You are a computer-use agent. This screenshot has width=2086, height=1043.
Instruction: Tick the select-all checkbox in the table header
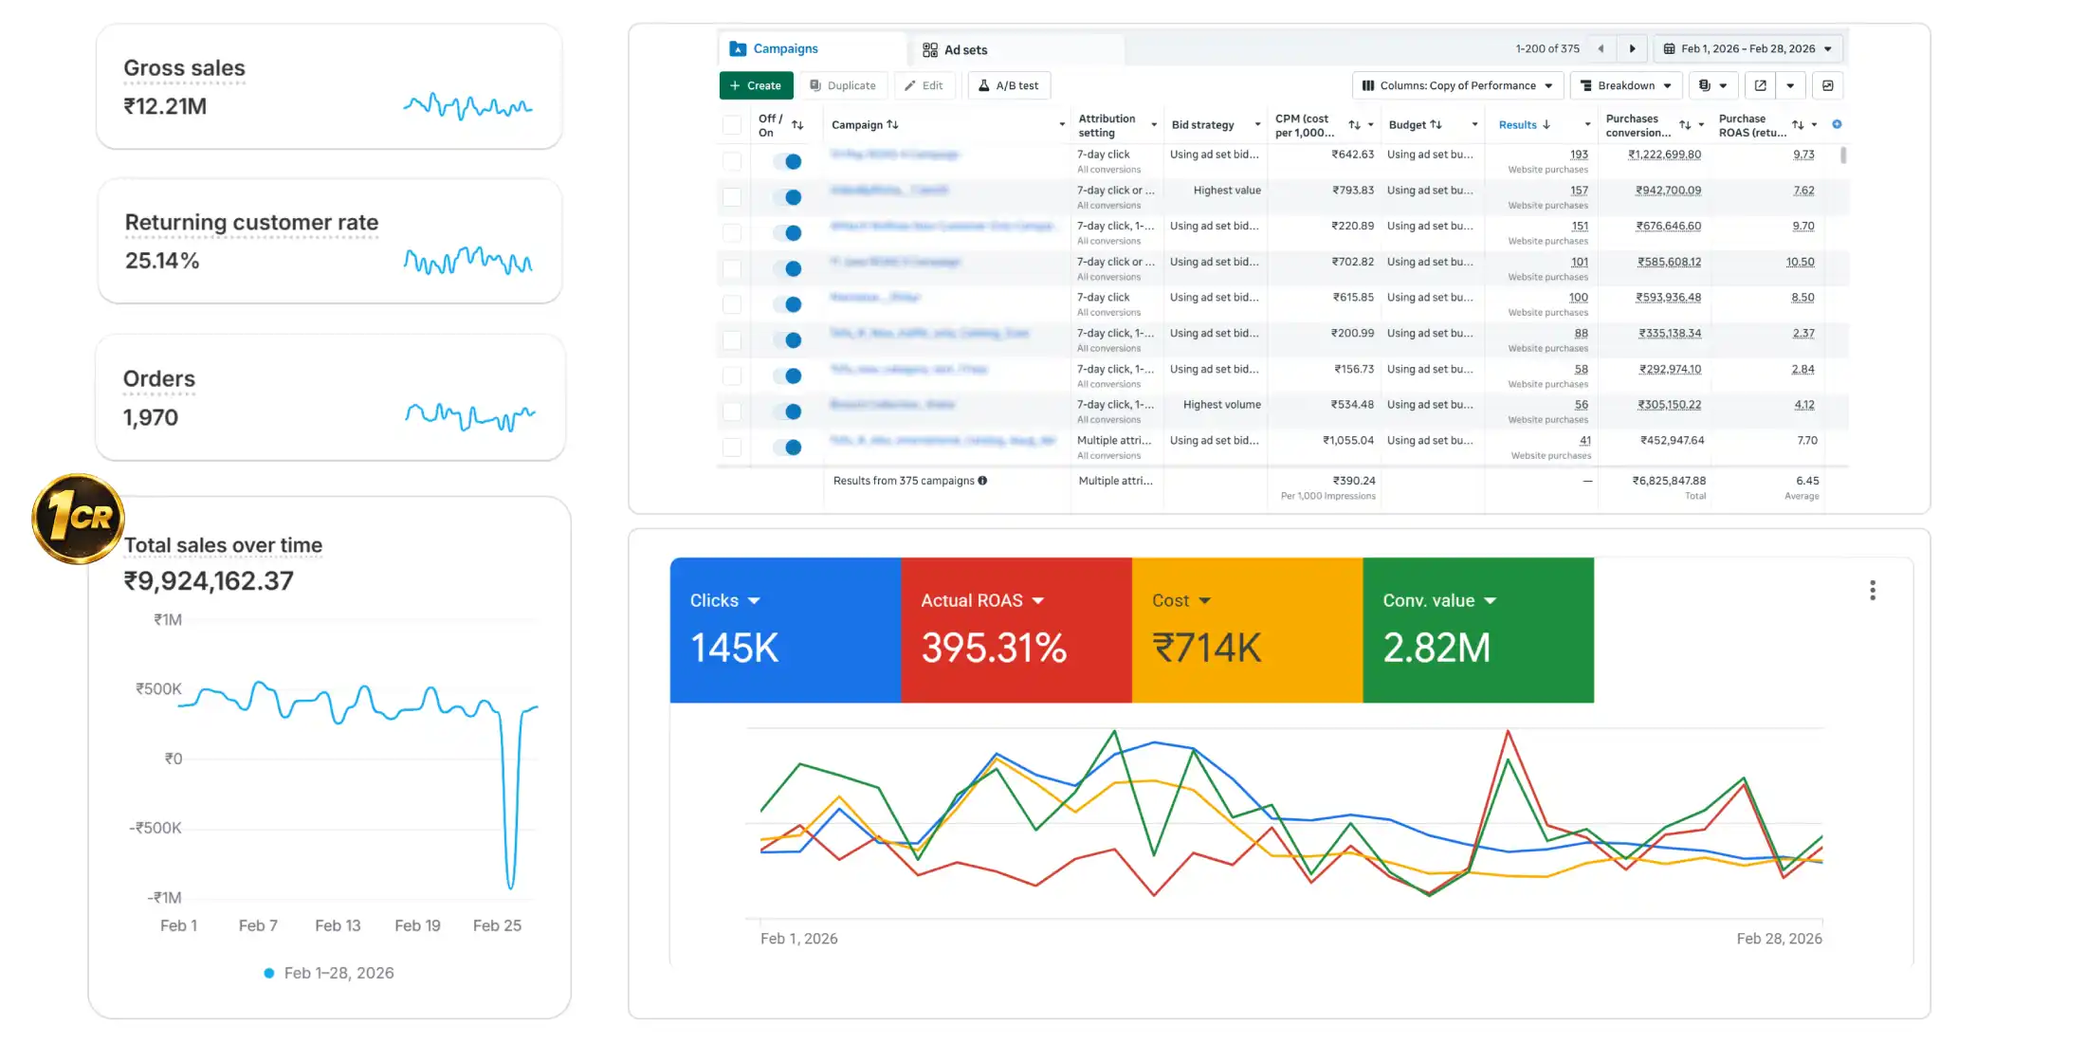click(x=732, y=124)
